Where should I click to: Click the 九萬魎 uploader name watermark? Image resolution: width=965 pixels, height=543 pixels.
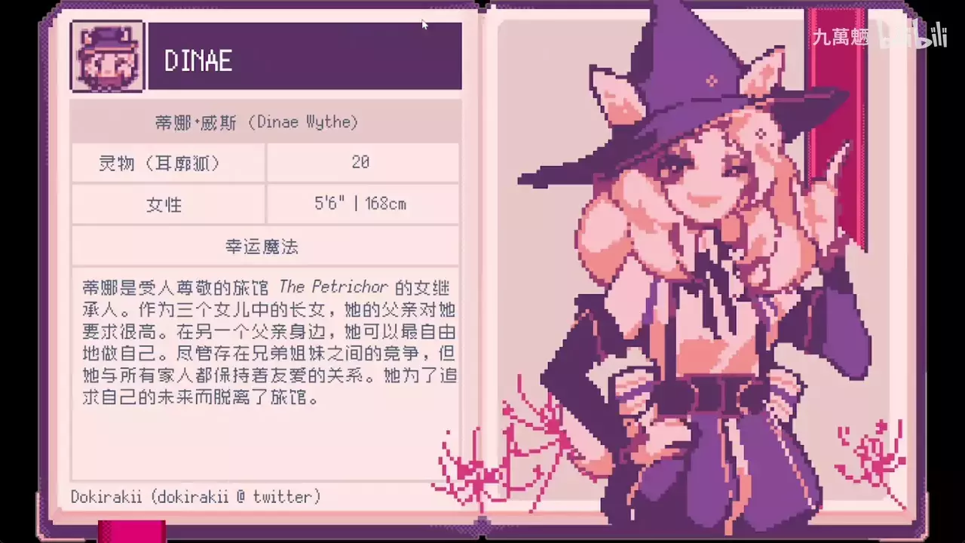pyautogui.click(x=841, y=36)
